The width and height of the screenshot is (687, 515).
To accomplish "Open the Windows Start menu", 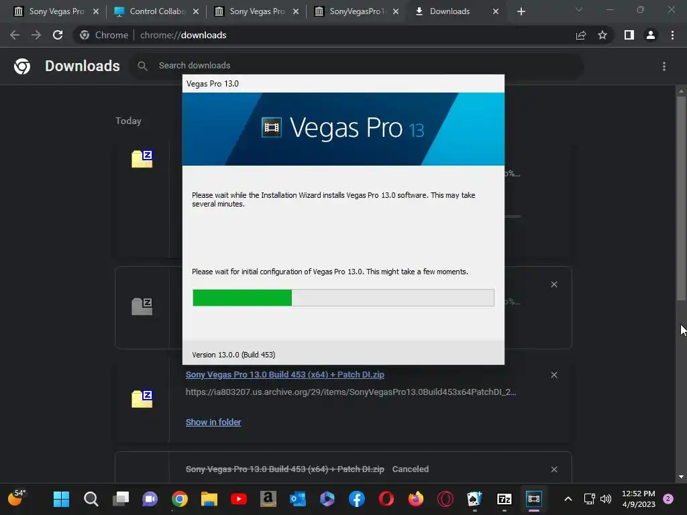I will (x=61, y=499).
